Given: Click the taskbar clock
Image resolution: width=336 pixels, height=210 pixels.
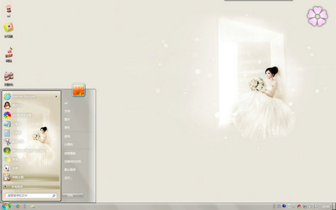Looking at the screenshot, I should tap(326, 207).
